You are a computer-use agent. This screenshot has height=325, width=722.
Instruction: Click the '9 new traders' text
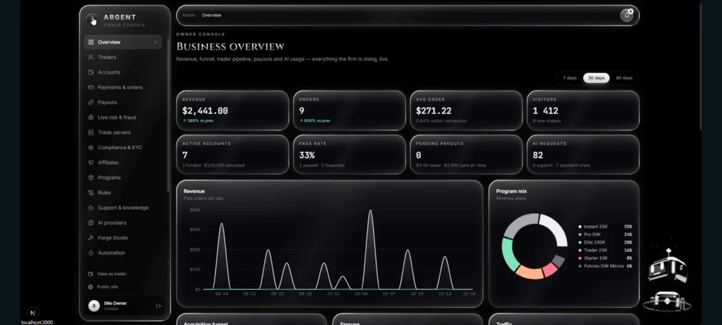point(547,121)
